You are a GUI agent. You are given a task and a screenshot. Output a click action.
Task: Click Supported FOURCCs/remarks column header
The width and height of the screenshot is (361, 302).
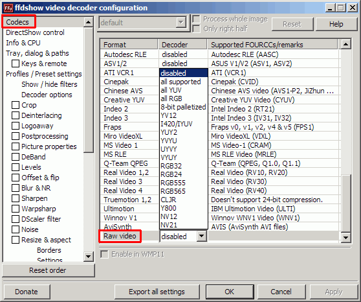click(x=272, y=44)
